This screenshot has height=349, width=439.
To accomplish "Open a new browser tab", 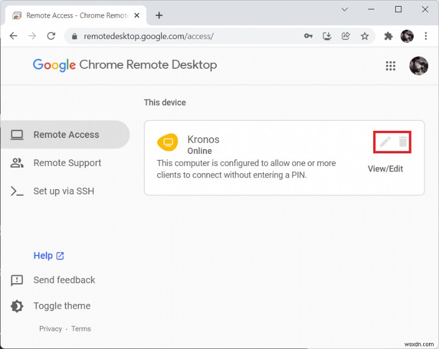I will pos(159,15).
